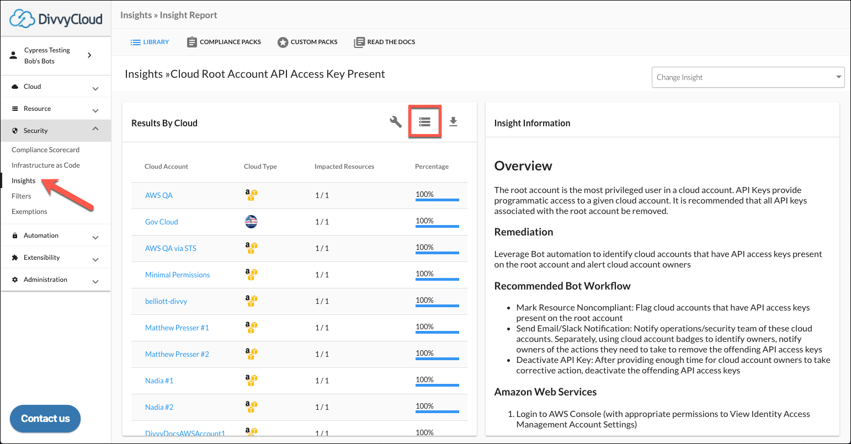Expand the Extensibility sidebar section chevron
Screen dimensions: 851x444
tap(95, 259)
